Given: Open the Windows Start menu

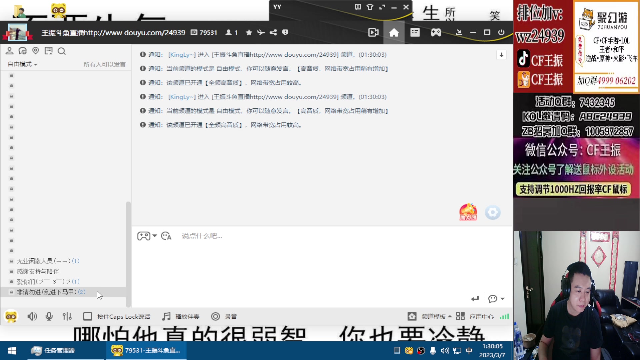Looking at the screenshot, I should [12, 351].
